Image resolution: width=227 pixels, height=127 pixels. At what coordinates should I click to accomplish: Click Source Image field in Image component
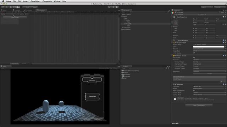(209, 45)
